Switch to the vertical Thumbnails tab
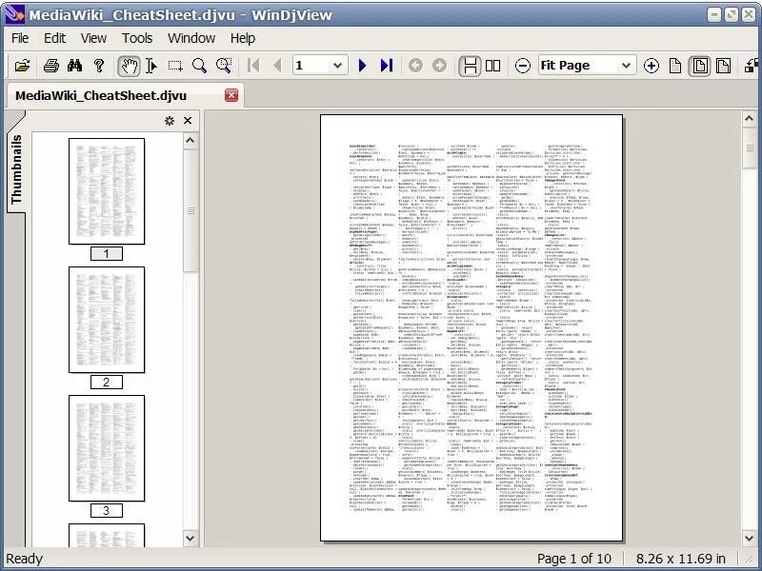Image resolution: width=762 pixels, height=571 pixels. 16,168
